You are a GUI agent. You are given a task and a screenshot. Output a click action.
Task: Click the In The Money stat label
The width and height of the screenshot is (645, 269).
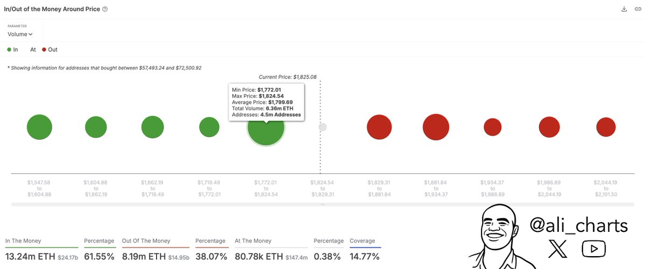coord(23,241)
